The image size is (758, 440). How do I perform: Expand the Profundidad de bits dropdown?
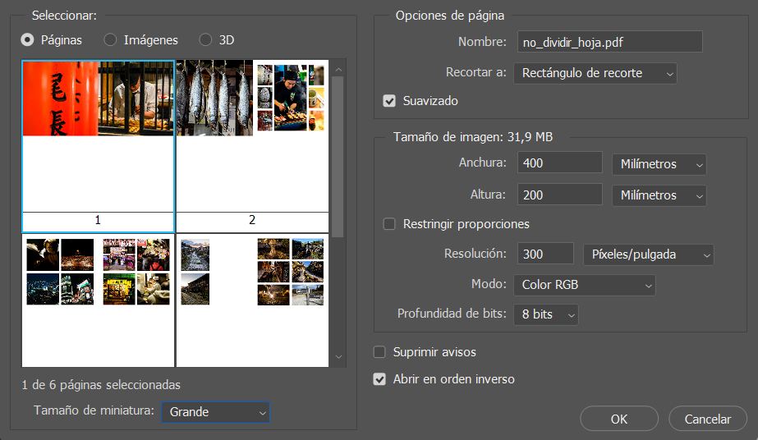coord(545,314)
